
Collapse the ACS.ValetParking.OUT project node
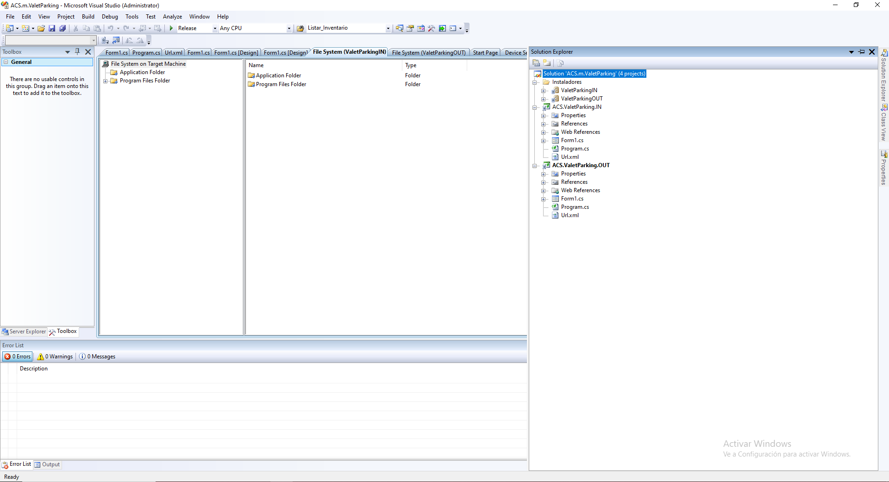[535, 166]
